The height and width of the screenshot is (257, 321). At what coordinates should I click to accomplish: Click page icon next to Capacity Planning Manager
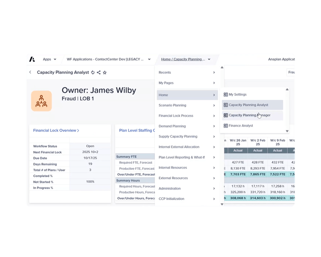(x=226, y=115)
